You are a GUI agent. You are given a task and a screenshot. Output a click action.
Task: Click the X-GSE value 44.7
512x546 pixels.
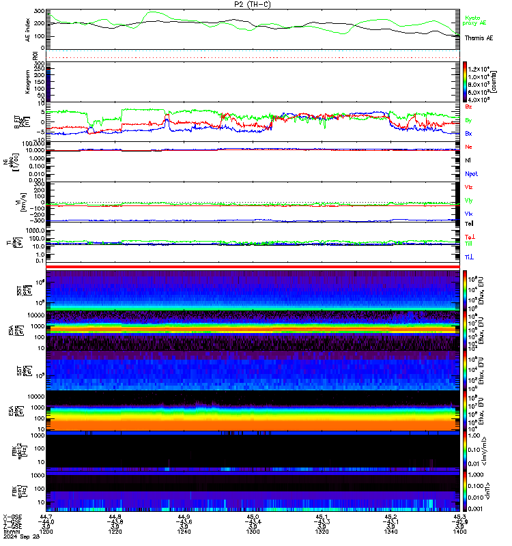point(46,517)
